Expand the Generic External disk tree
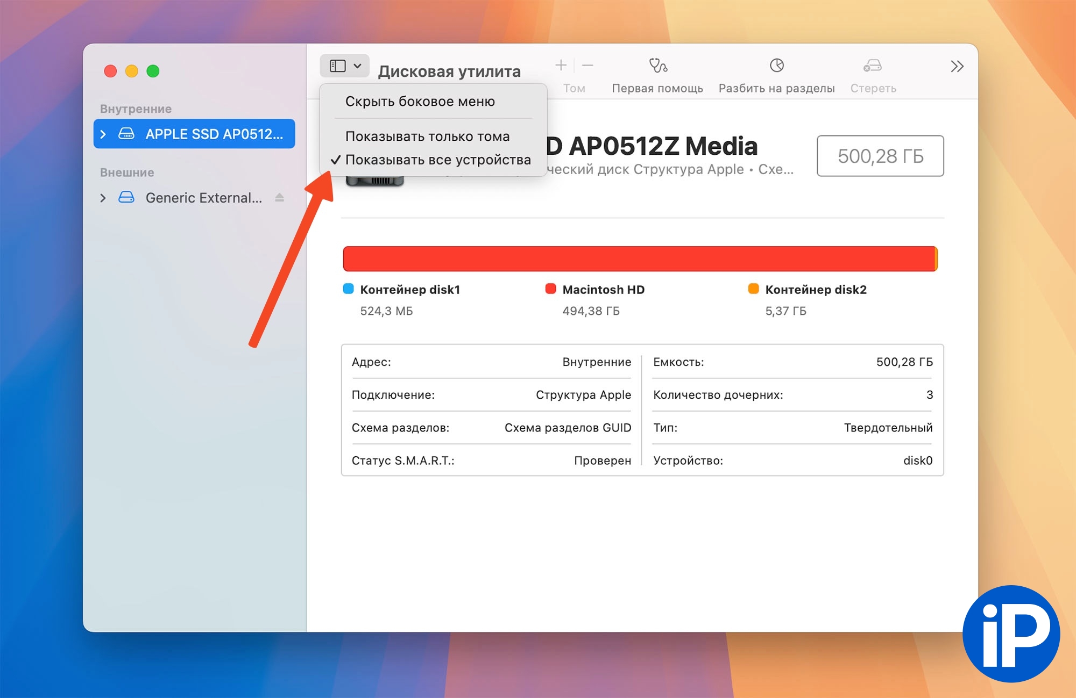This screenshot has height=698, width=1076. 103,198
